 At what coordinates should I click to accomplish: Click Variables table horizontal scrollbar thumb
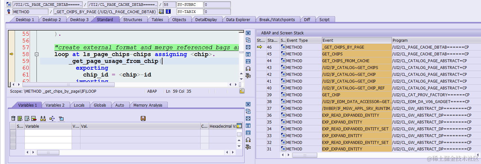(48, 152)
